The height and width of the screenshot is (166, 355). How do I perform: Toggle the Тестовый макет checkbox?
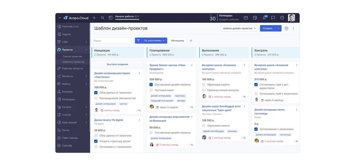151,90
